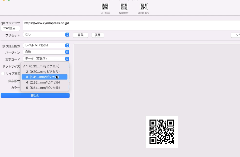240x157 pixels.
Task: Choose dot size 5 (5.64mm/pixel)
Action: [x=44, y=87]
